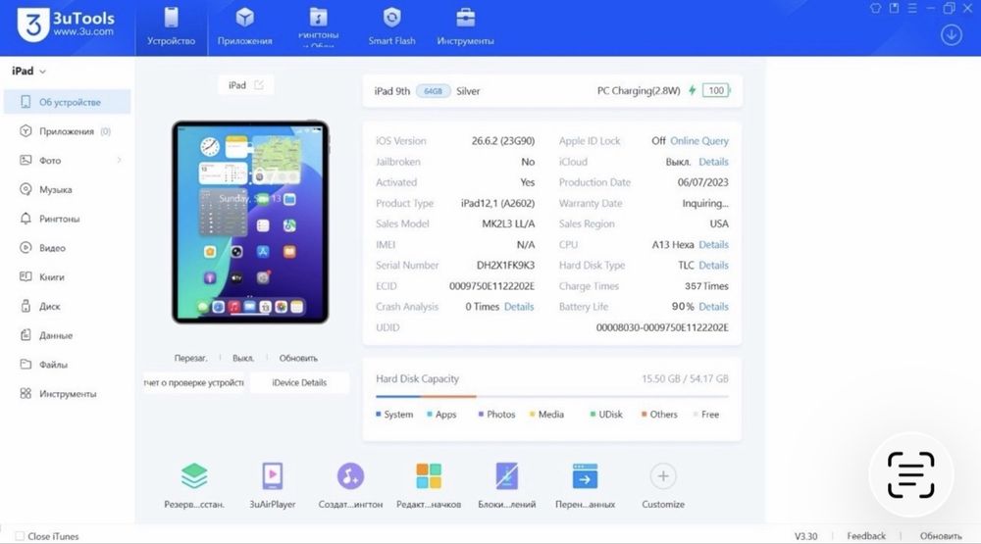Click Feedback in status bar
981x544 pixels.
tap(866, 536)
